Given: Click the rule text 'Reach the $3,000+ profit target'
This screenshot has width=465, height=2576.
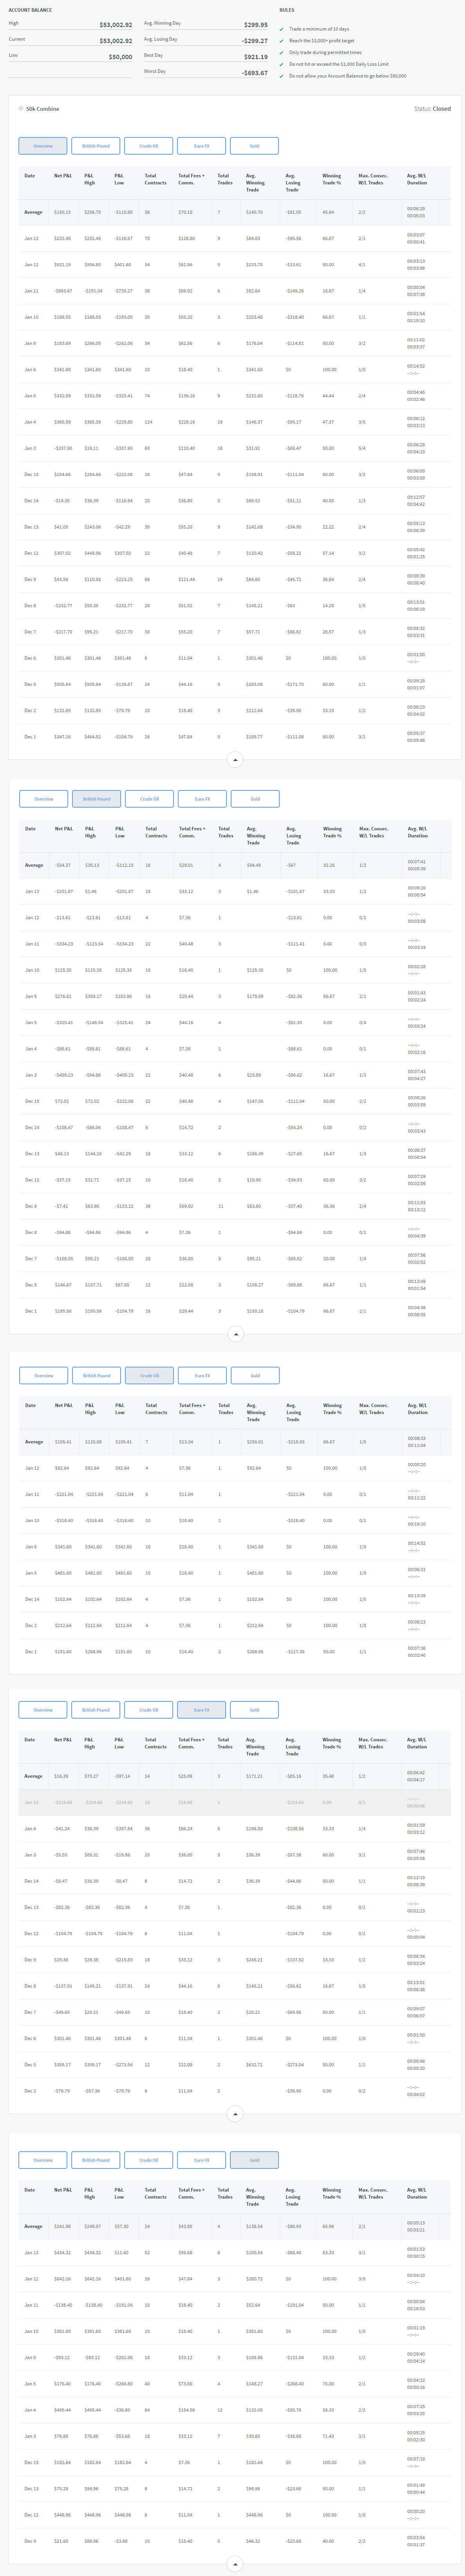Looking at the screenshot, I should 322,41.
